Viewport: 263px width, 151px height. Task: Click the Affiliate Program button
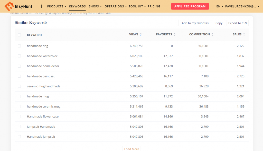click(190, 6)
